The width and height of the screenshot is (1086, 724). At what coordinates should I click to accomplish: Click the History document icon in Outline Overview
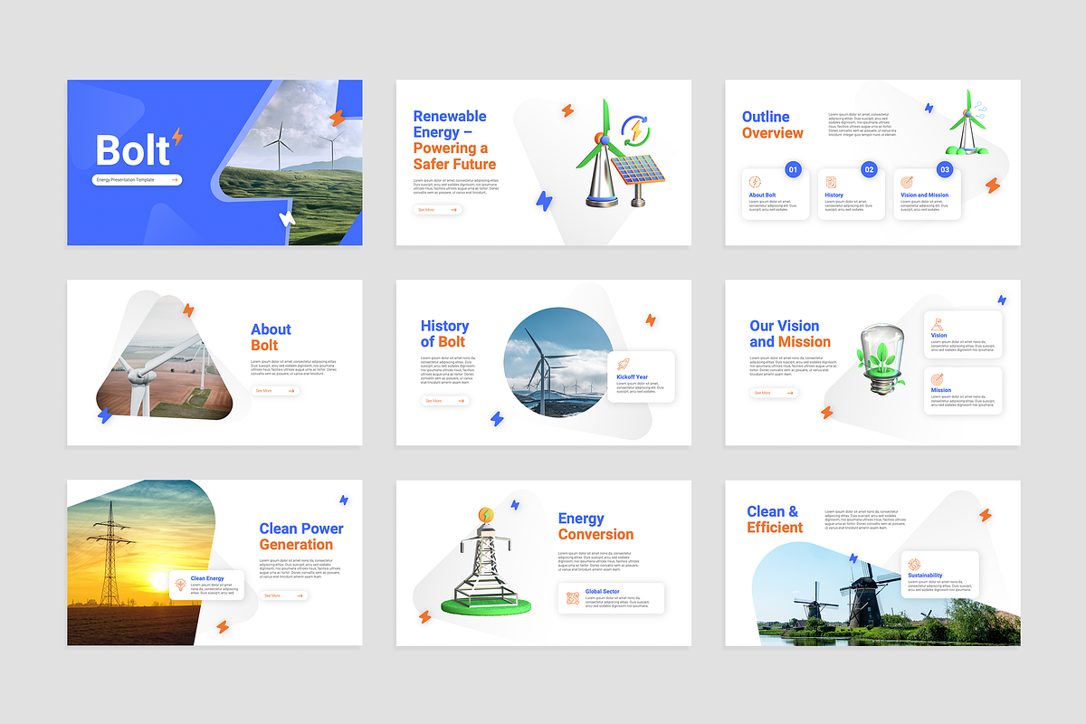click(x=830, y=182)
